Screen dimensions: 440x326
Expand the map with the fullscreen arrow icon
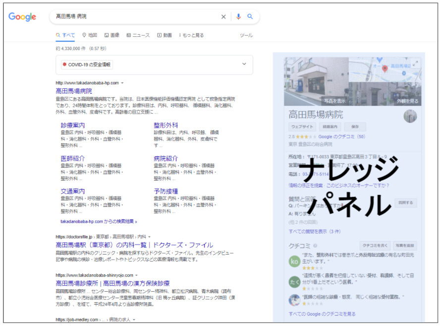tap(415, 63)
